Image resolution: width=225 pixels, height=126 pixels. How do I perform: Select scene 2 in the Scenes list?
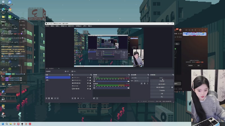click(58, 80)
